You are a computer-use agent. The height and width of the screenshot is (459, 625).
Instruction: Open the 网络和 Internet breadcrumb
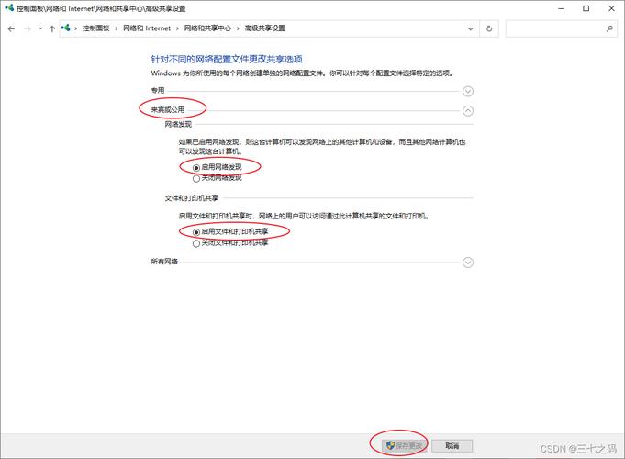[x=147, y=28]
